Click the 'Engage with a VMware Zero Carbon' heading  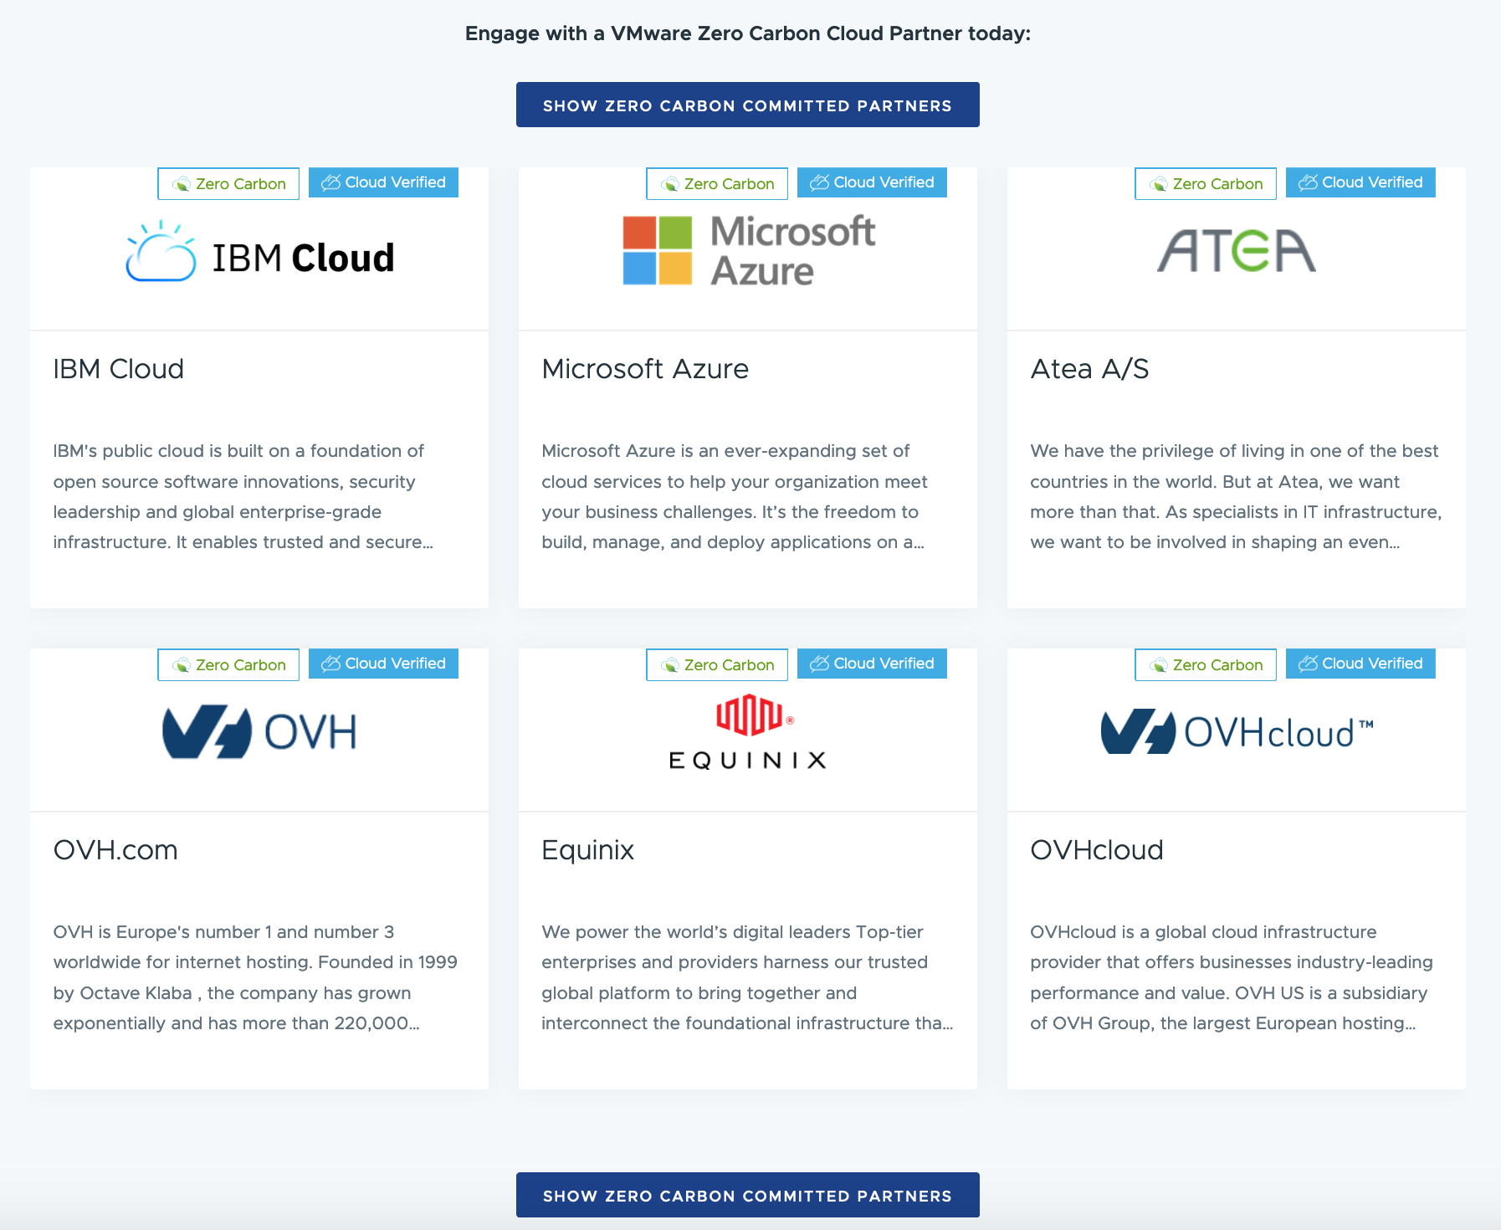[x=748, y=33]
